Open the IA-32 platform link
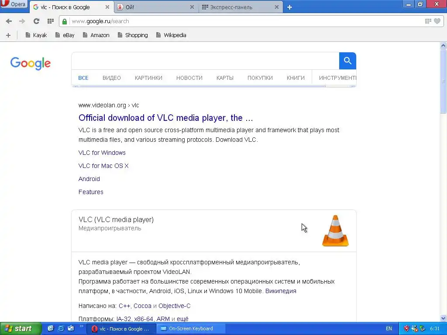 (124, 319)
